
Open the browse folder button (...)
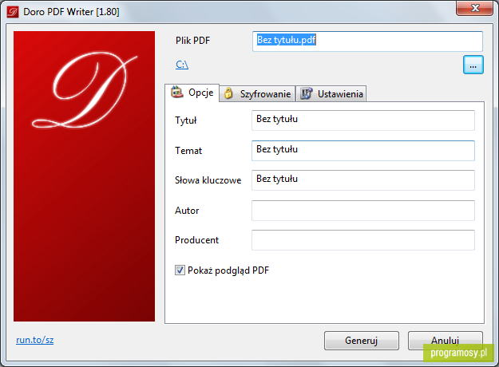point(473,65)
